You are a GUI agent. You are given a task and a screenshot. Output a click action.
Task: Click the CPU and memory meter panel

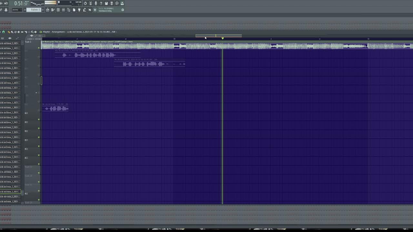pyautogui.click(x=70, y=3)
